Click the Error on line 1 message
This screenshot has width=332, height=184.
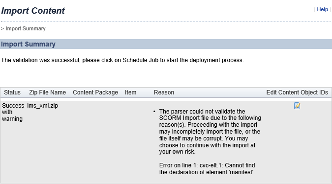(x=207, y=169)
